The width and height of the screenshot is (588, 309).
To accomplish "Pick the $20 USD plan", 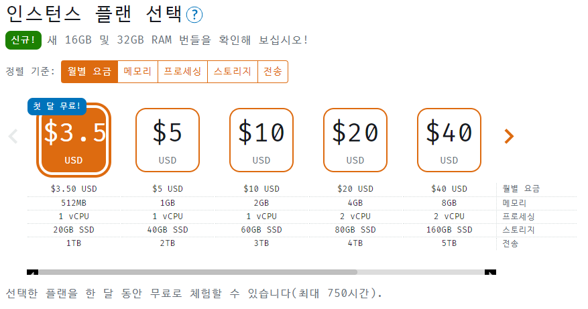I will point(355,139).
